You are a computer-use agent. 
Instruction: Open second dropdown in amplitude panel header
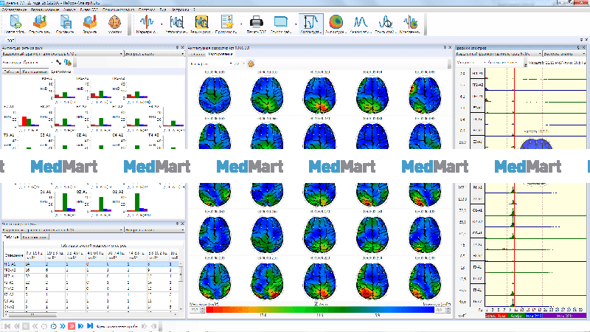click(x=155, y=54)
